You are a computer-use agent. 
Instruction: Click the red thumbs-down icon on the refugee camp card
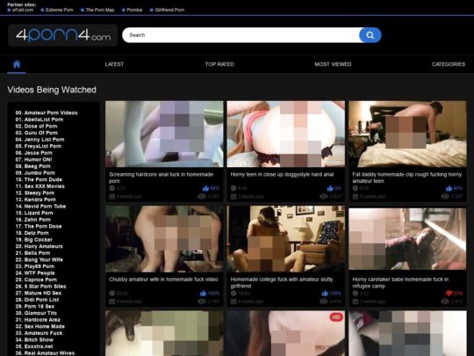click(449, 293)
